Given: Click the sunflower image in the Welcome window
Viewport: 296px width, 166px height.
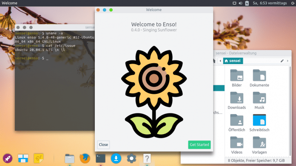Looking at the screenshot, I should tap(154, 92).
